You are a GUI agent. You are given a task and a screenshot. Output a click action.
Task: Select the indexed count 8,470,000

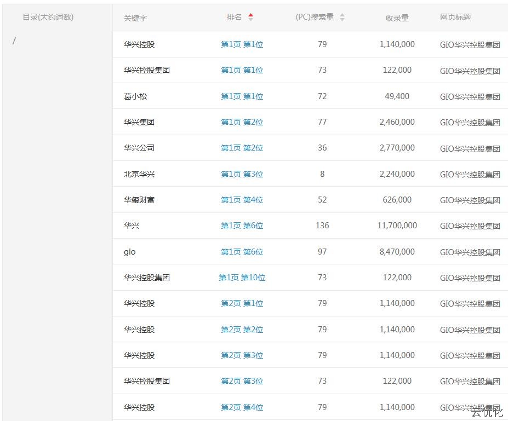click(397, 252)
